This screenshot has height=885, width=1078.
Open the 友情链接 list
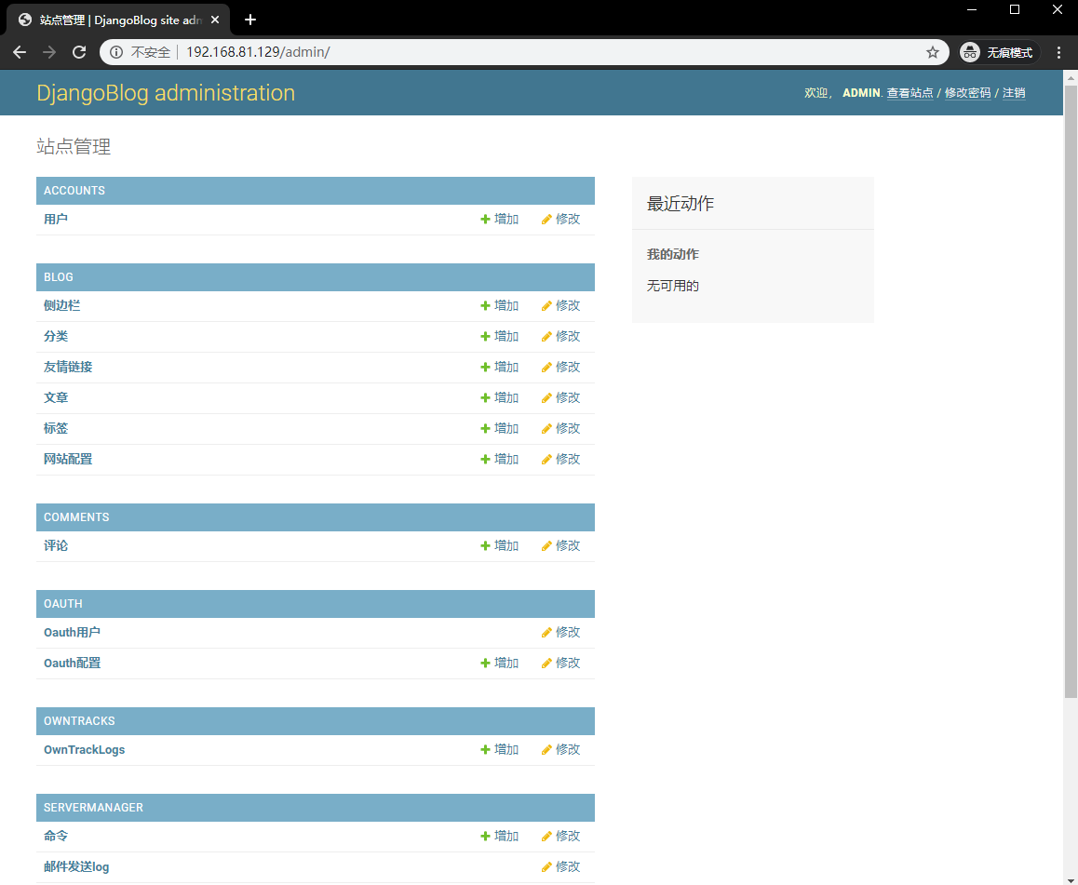(68, 367)
